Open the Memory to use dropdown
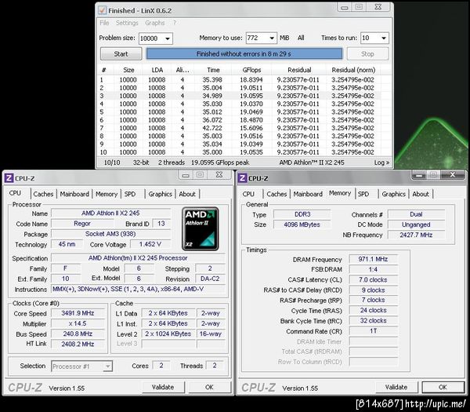Image resolution: width=470 pixels, height=412 pixels. tap(272, 38)
